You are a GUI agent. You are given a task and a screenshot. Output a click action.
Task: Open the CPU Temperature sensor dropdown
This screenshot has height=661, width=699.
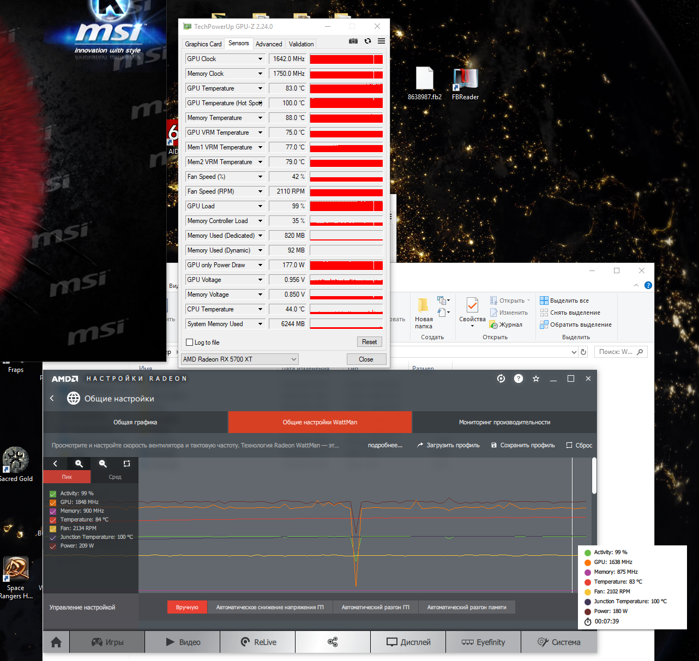click(x=260, y=309)
